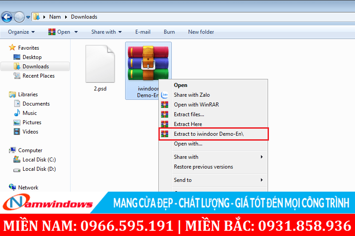Select Computer in the navigation pane
This screenshot has height=236, width=355.
[30, 150]
